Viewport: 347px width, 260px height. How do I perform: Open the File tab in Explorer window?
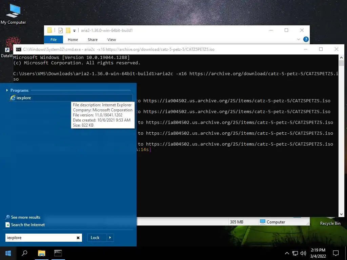pos(54,40)
